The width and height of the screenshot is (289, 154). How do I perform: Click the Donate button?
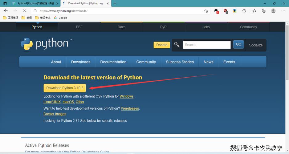(162, 45)
